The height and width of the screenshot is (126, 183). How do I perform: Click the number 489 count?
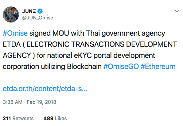49,118
